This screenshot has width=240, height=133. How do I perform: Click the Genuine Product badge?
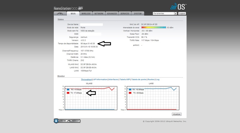click(x=67, y=121)
